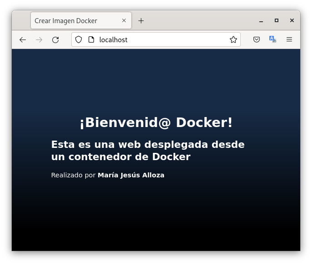Open the Firefox hamburger menu

[289, 40]
